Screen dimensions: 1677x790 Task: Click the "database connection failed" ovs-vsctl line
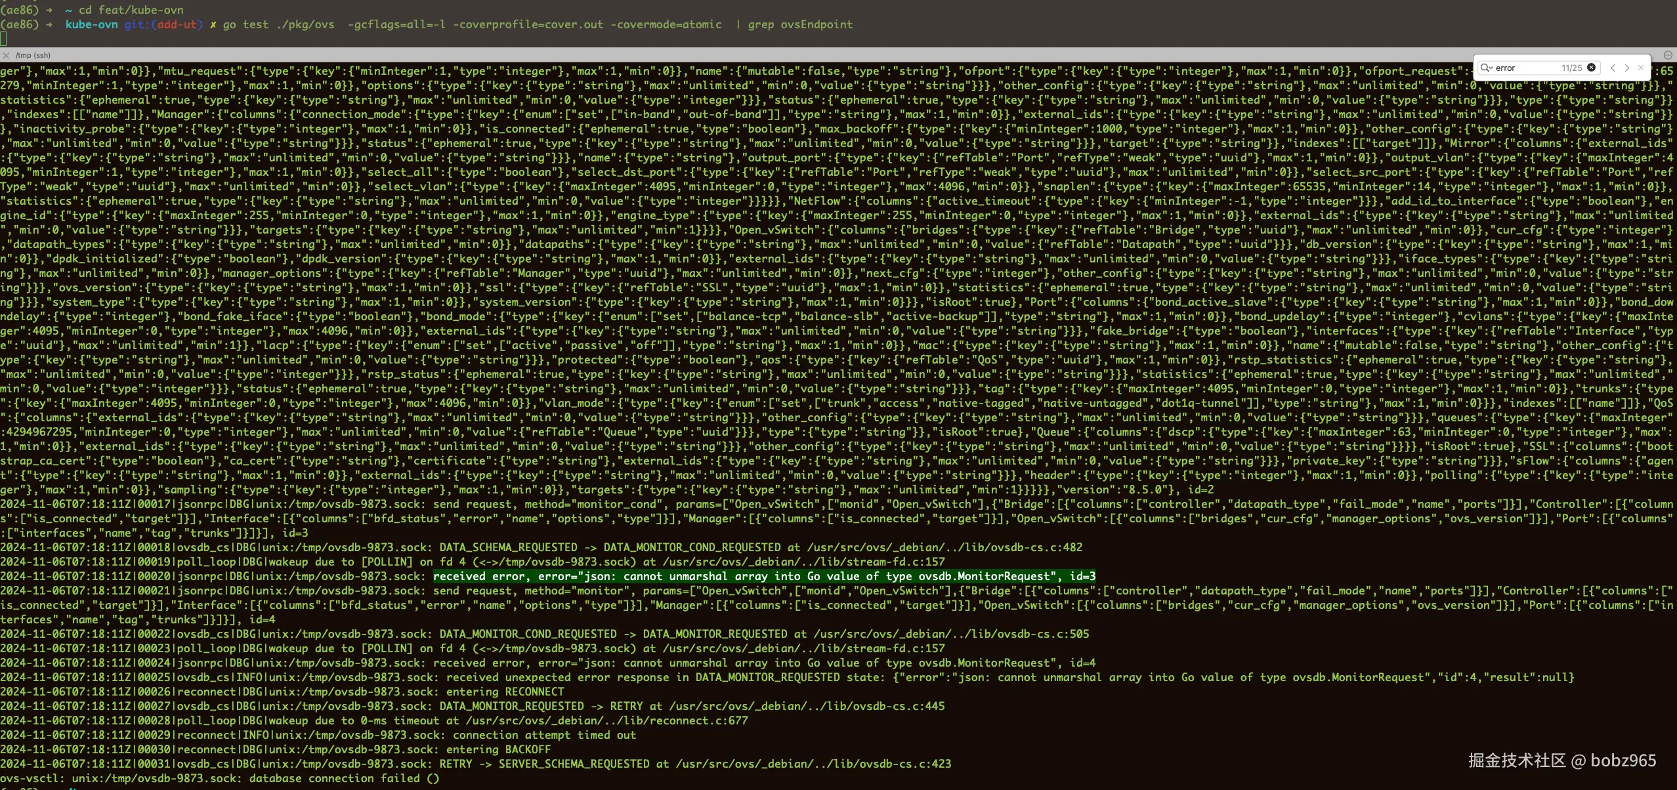pyautogui.click(x=219, y=778)
